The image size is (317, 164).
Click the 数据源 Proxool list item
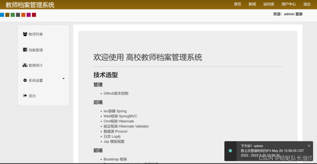116,131
